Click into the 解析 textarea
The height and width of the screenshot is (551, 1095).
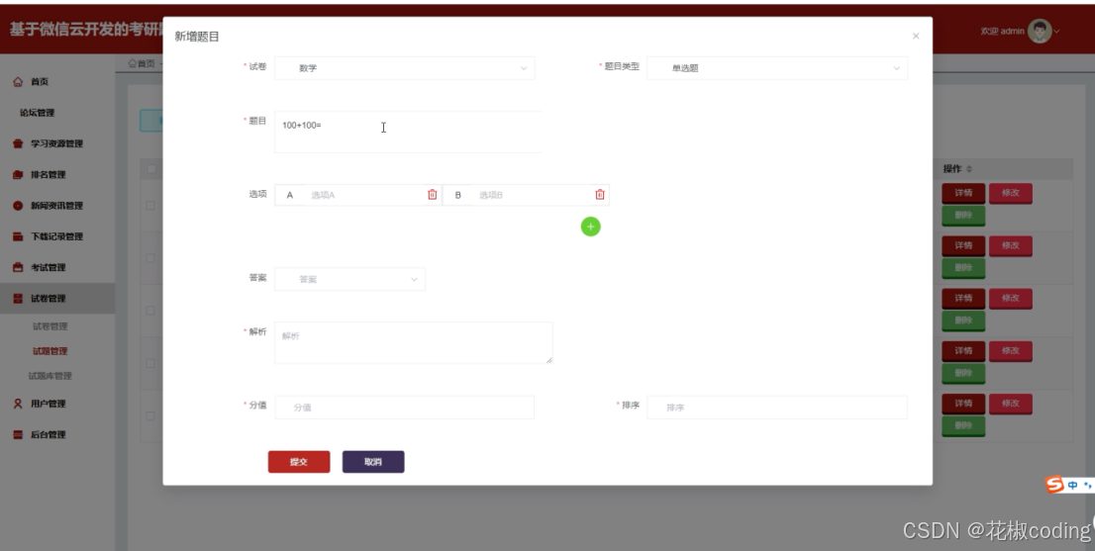pos(414,342)
